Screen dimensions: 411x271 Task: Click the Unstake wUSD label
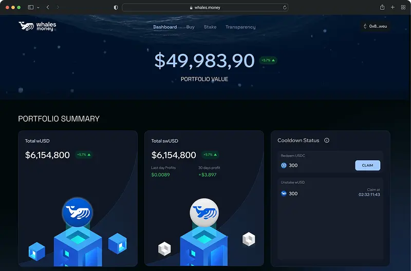(292, 182)
